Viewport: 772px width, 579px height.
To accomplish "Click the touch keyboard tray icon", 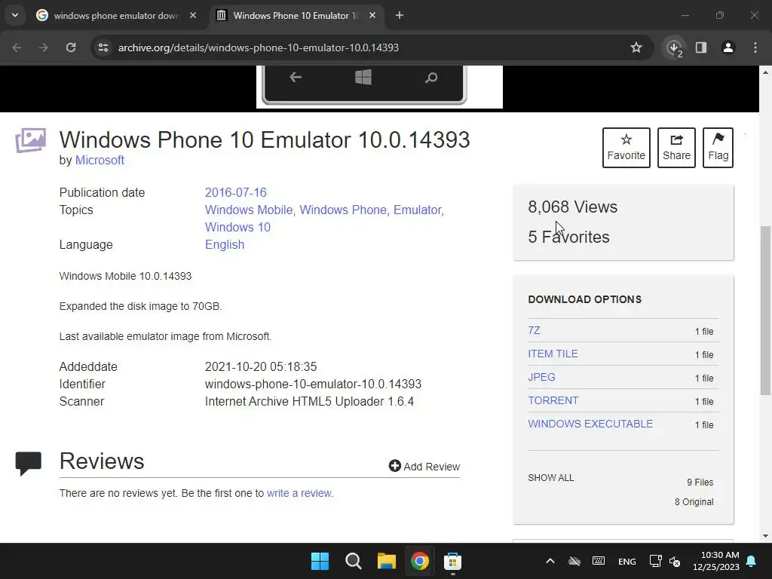I will pyautogui.click(x=598, y=561).
